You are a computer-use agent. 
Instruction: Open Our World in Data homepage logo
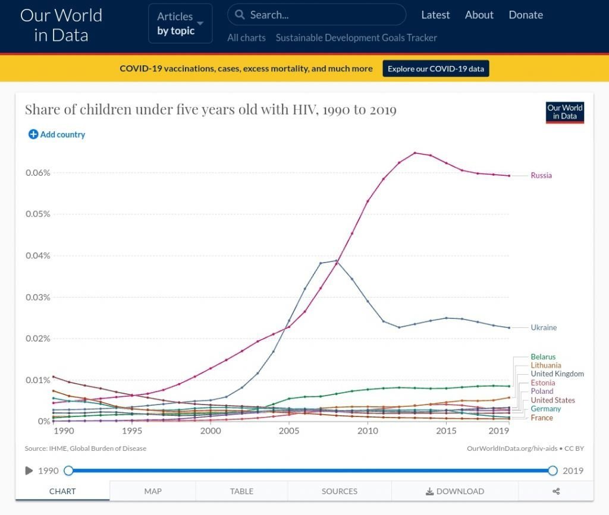[x=61, y=25]
